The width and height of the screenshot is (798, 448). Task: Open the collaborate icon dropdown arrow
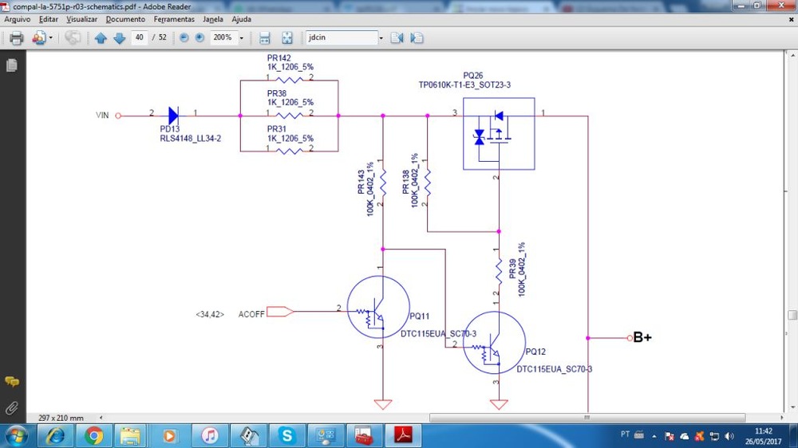click(51, 37)
